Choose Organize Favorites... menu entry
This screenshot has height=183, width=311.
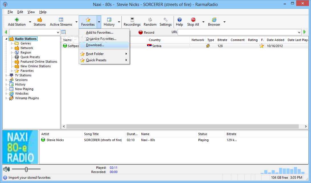[104, 39]
